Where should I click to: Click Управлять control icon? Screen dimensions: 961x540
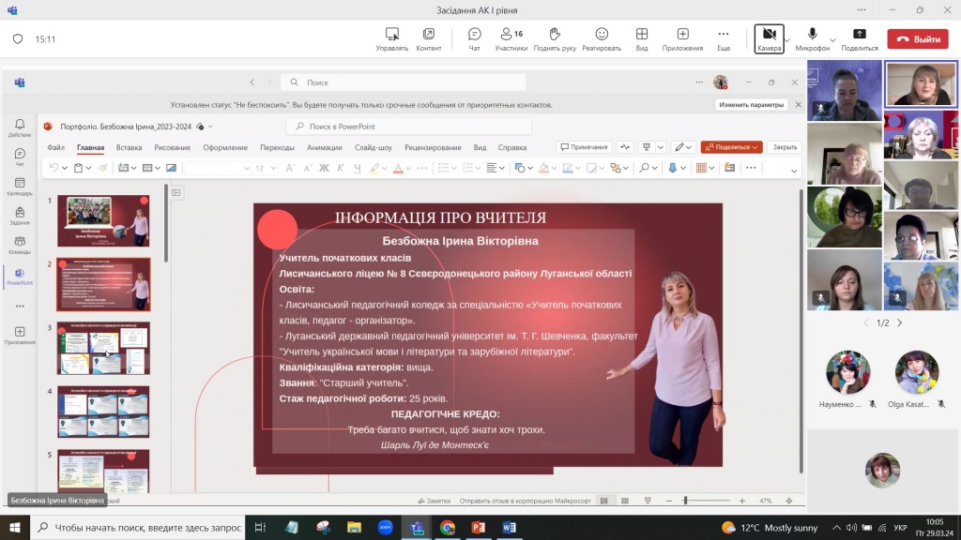click(391, 38)
